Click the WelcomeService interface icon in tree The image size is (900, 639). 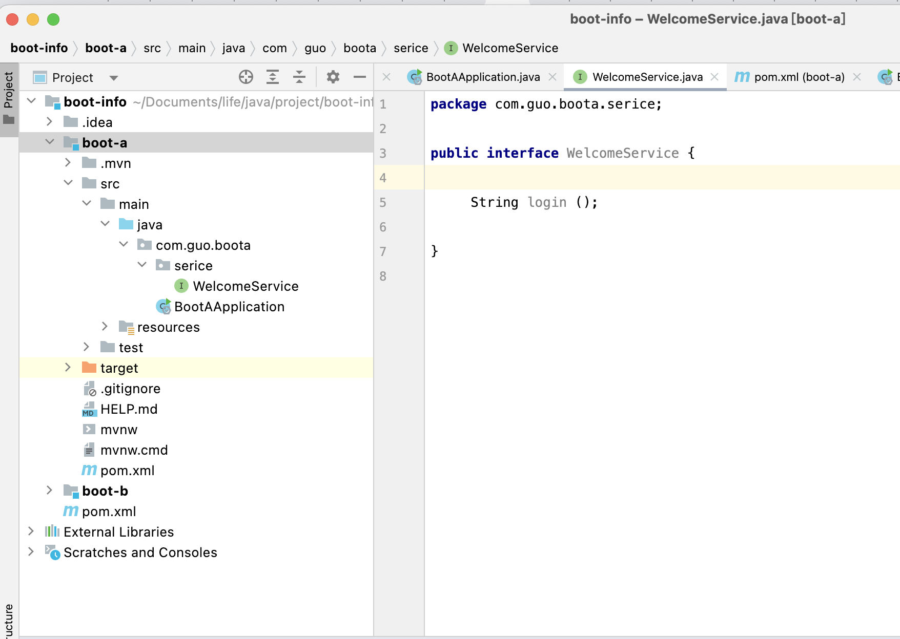point(181,286)
